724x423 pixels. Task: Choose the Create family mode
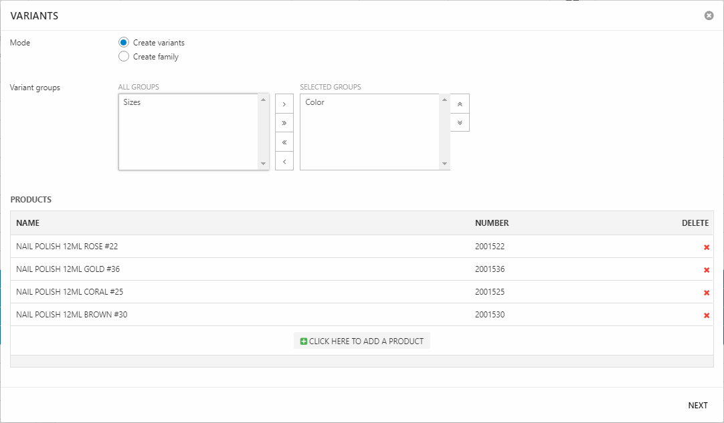tap(124, 57)
